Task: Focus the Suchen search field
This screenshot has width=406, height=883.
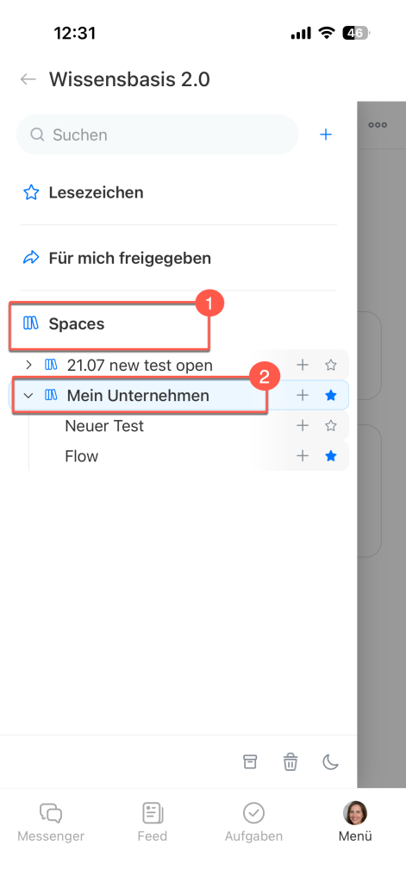Action: [x=158, y=135]
